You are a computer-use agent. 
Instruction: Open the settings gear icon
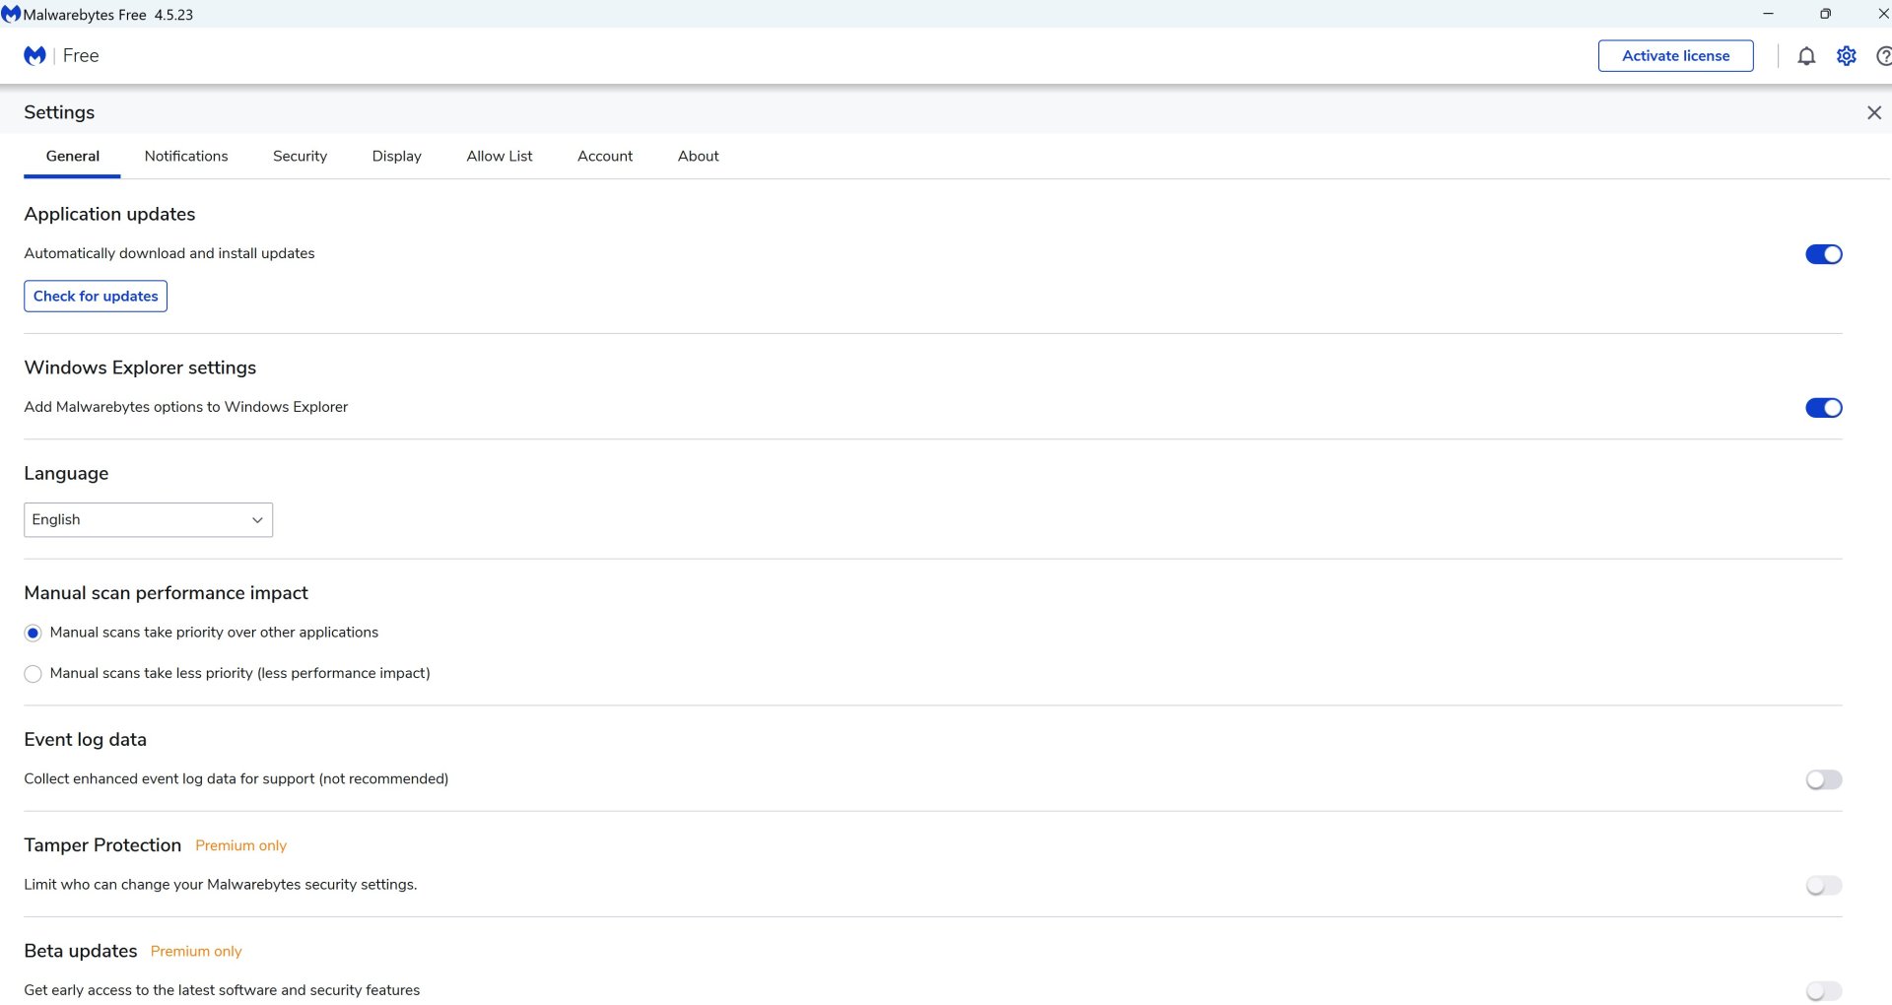coord(1847,56)
